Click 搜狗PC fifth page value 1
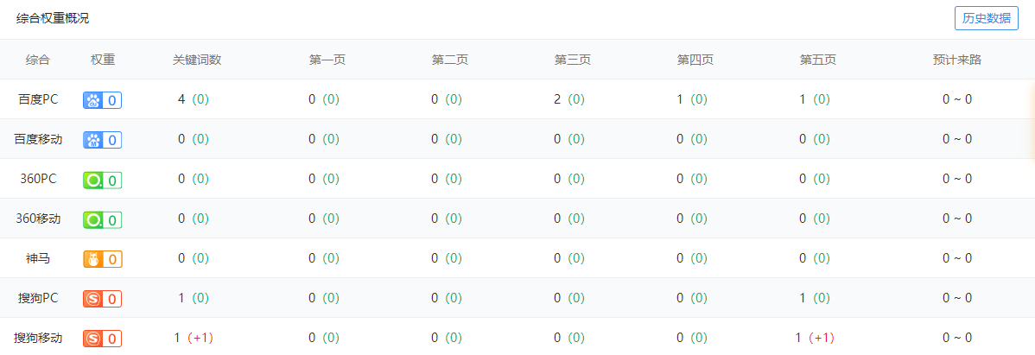Viewport: 1035px width, 355px height. pyautogui.click(x=803, y=298)
